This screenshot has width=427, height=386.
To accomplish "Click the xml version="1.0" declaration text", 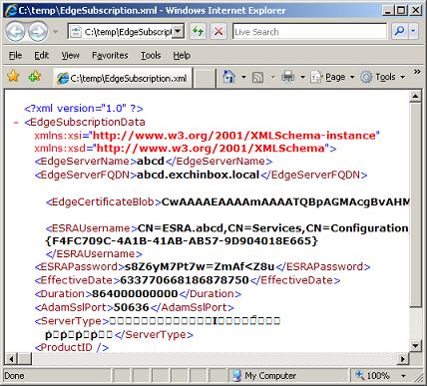I will tap(84, 109).
